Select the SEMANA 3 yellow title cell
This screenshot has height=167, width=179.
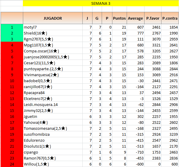click(101, 4)
